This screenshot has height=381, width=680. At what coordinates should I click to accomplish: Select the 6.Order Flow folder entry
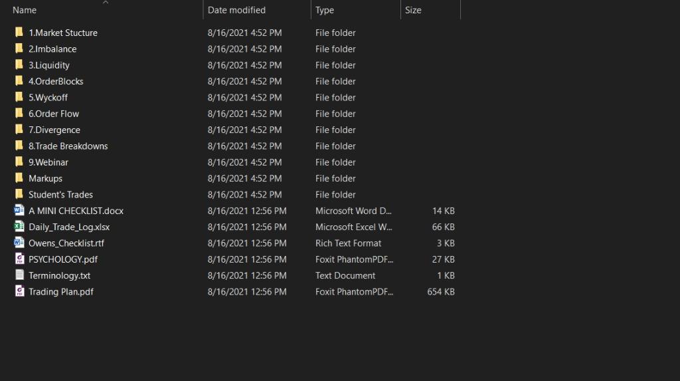click(53, 114)
